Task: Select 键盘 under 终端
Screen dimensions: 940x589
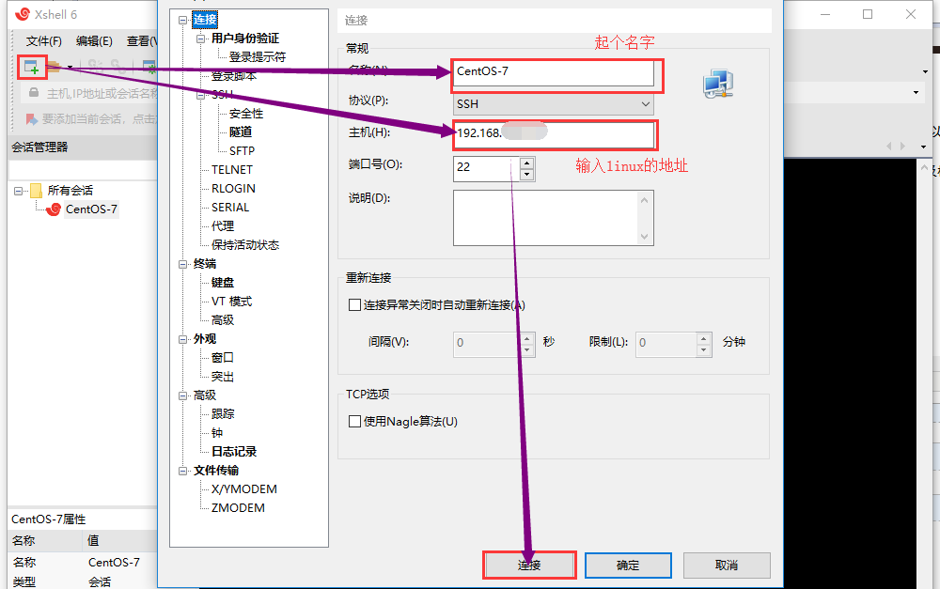Action: click(x=223, y=282)
